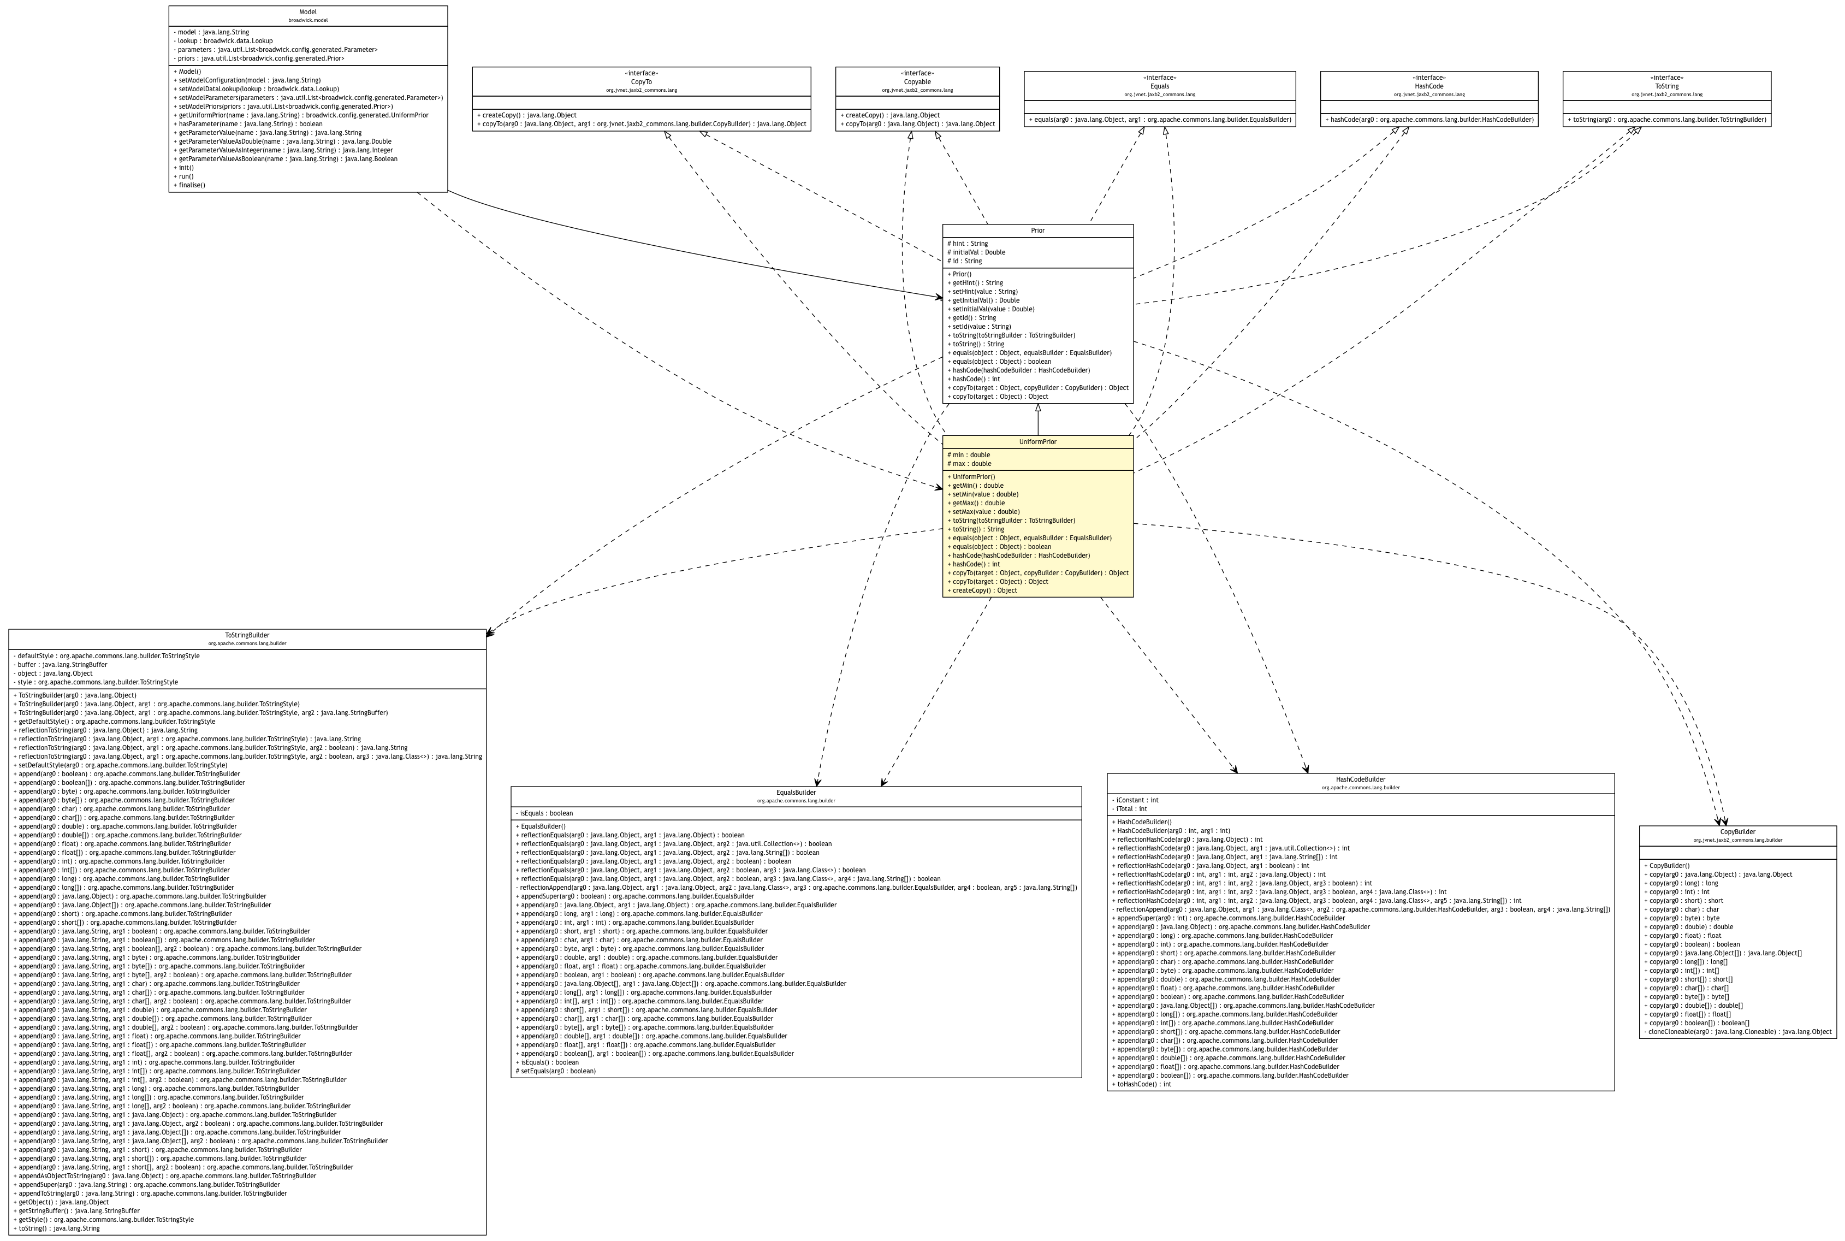Select '+ getUniformPrior' method in Model
Viewport: 1845px width, 1241px height.
click(301, 116)
